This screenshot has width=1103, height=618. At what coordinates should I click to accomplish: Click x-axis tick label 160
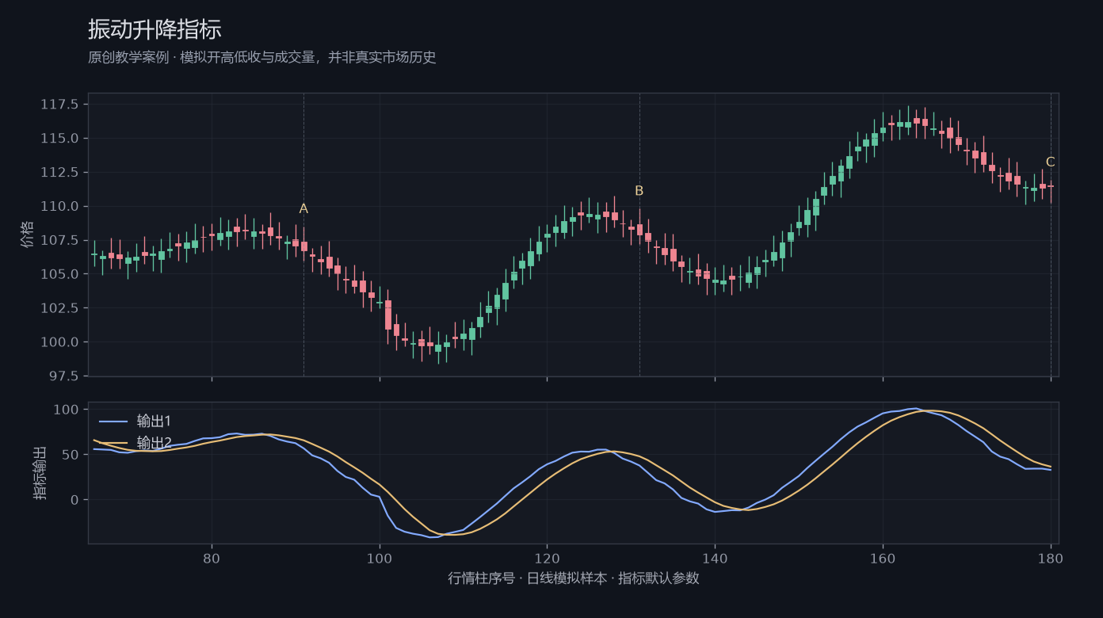[x=883, y=558]
